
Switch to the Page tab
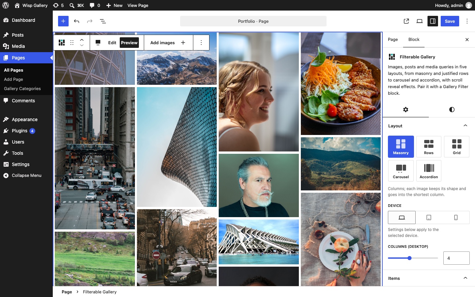(x=393, y=40)
